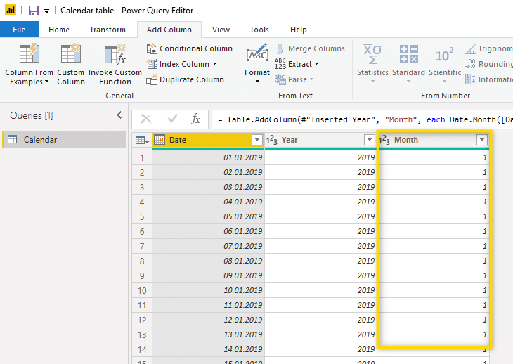
Task: Click the Custom Column icon
Action: pyautogui.click(x=70, y=54)
